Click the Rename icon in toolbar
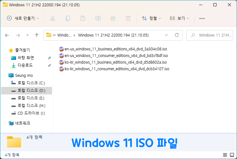 (98, 18)
